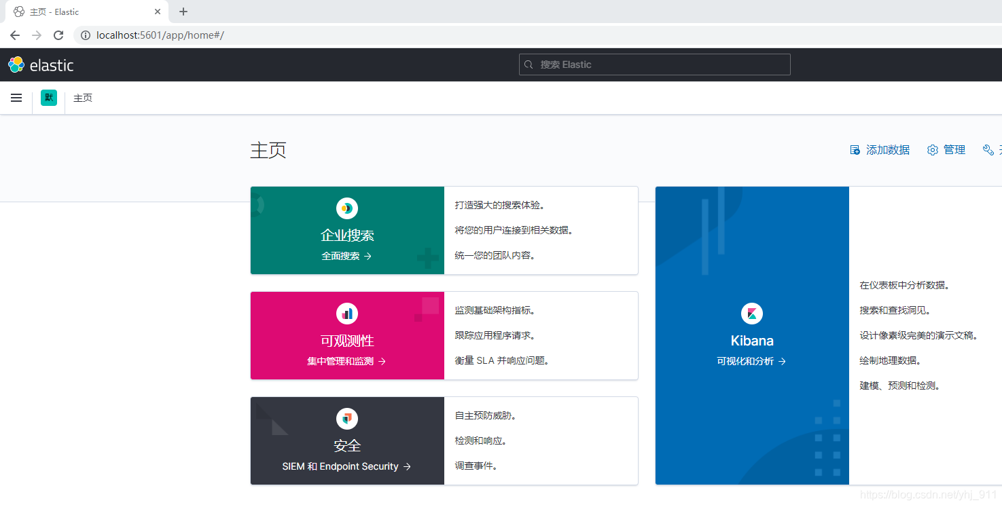This screenshot has height=507, width=1002.
Task: Click the magnifier icon in search box
Action: 529,64
